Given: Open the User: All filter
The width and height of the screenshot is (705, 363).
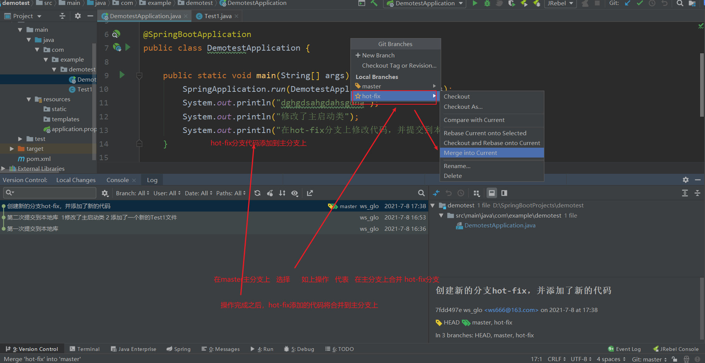Looking at the screenshot, I should click(167, 193).
